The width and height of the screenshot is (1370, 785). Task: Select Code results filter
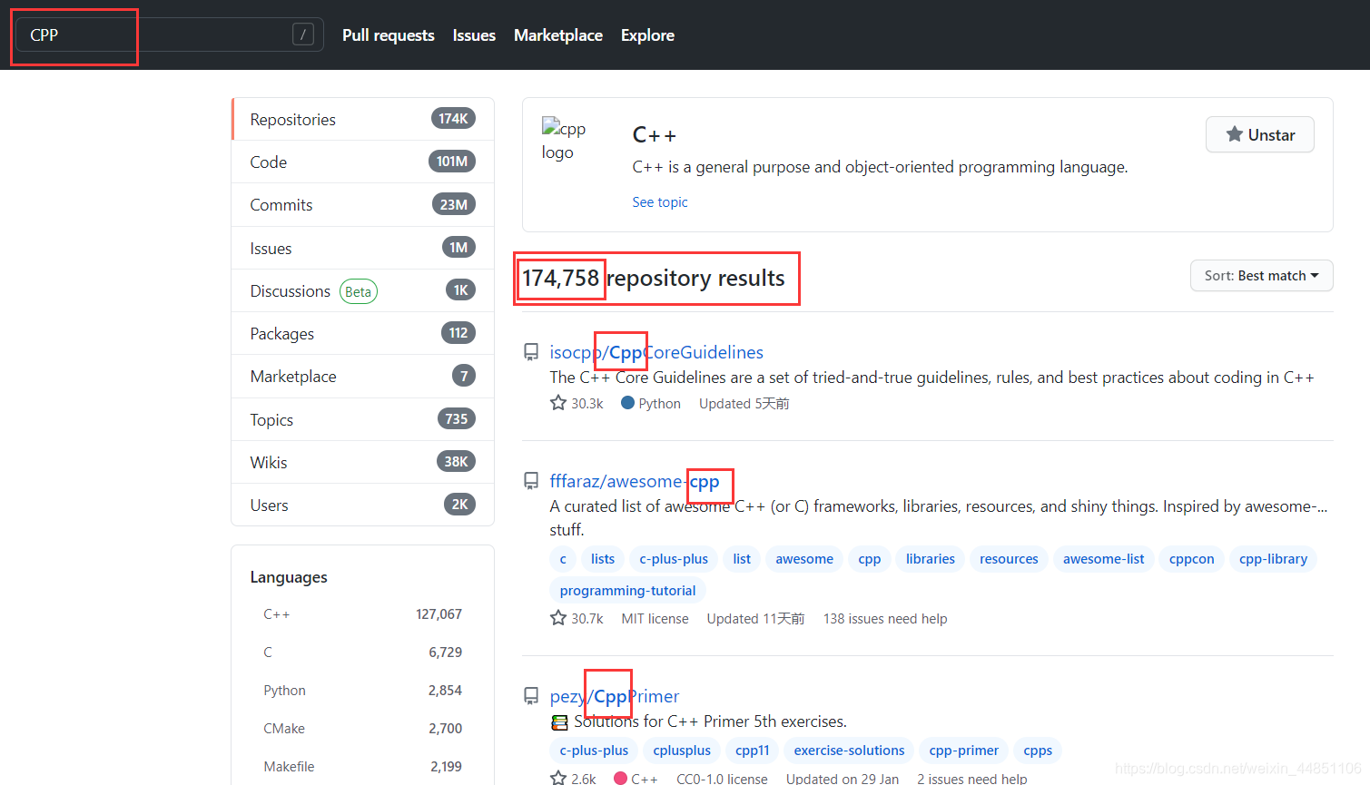point(363,162)
